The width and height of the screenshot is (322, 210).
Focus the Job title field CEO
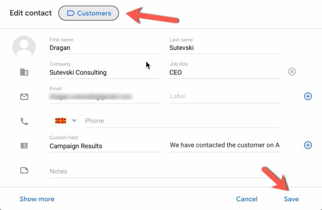click(x=224, y=72)
